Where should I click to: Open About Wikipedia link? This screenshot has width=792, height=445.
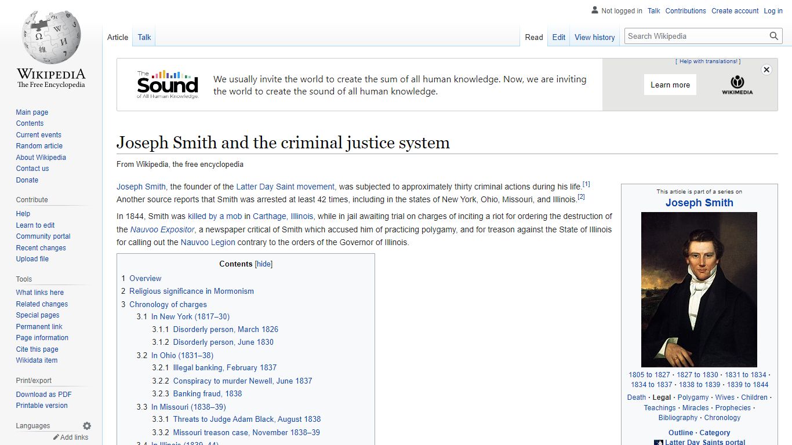pos(41,158)
